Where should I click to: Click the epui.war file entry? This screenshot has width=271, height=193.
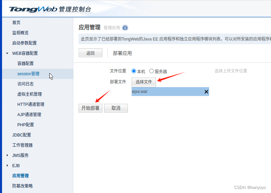coord(170,92)
